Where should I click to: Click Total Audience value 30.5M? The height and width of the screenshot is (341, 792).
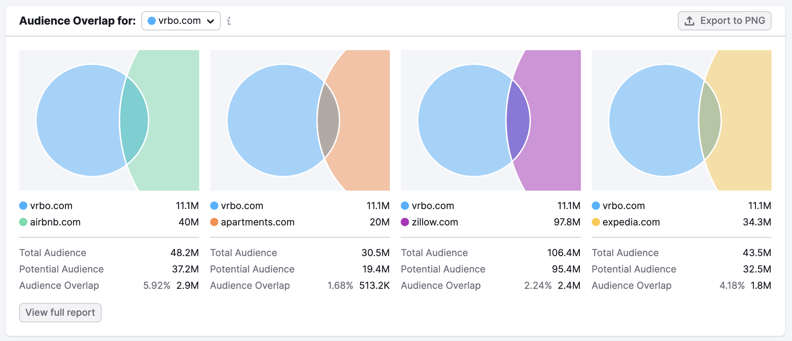[376, 253]
